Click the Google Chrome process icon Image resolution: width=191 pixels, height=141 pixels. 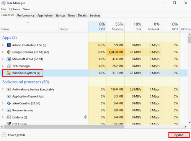pos(9,52)
